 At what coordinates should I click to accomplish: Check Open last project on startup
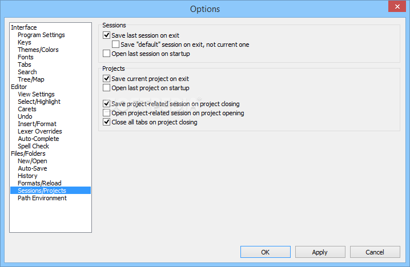pyautogui.click(x=106, y=87)
